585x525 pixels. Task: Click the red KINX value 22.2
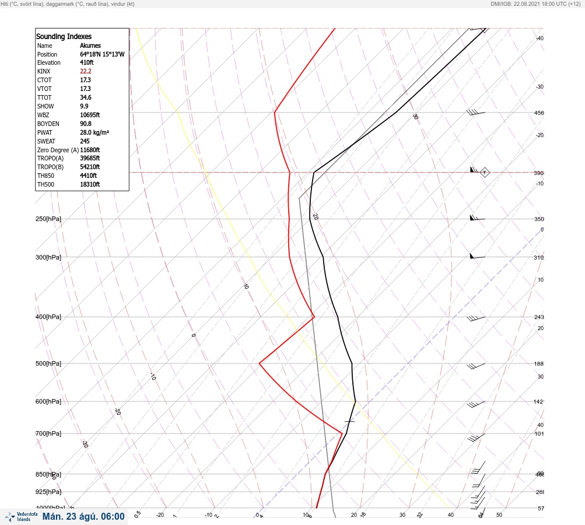click(x=86, y=71)
